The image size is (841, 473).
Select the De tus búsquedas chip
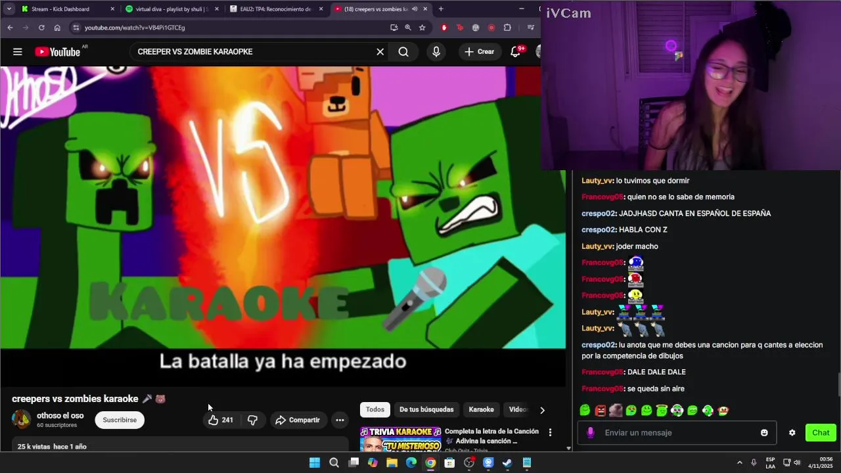click(x=426, y=409)
